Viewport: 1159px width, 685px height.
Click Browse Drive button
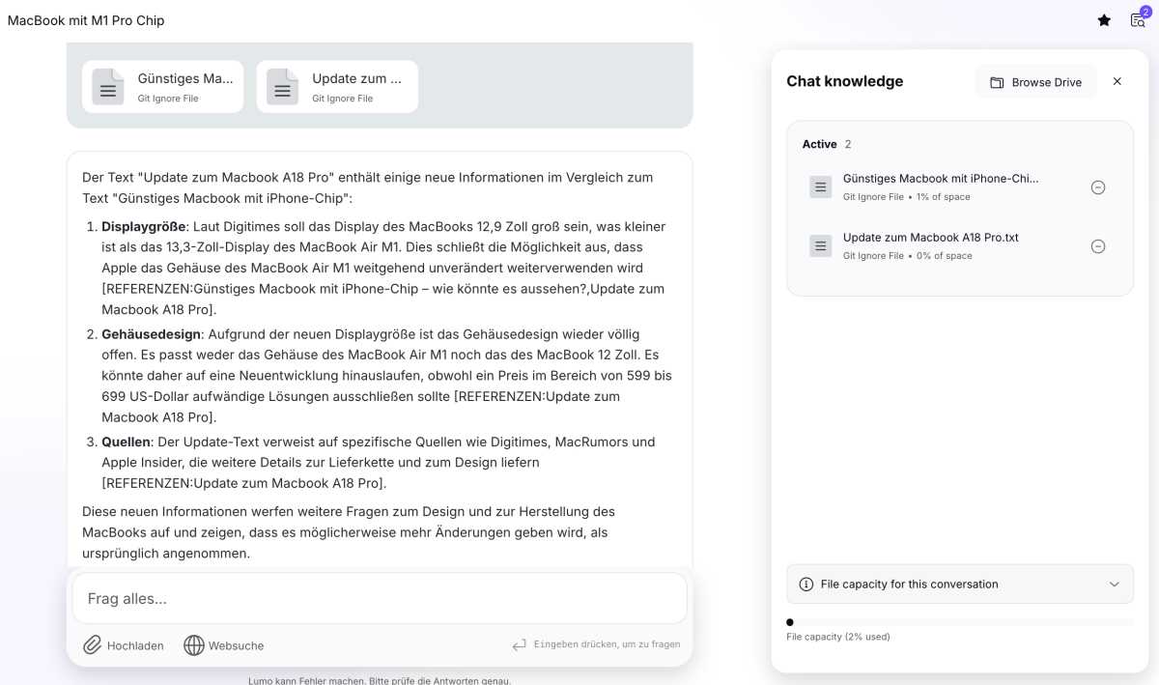tap(1035, 82)
